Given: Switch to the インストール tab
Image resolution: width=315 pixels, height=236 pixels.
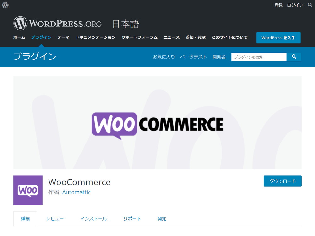Looking at the screenshot, I should pos(94,219).
